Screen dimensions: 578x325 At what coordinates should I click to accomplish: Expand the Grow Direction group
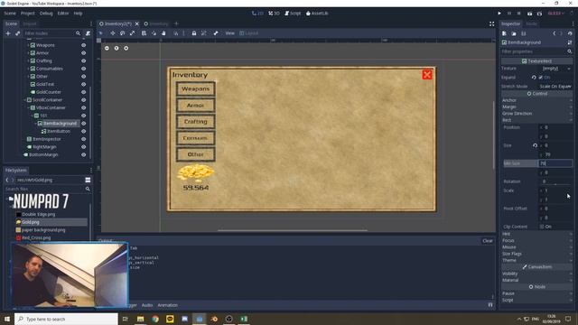tap(536, 114)
